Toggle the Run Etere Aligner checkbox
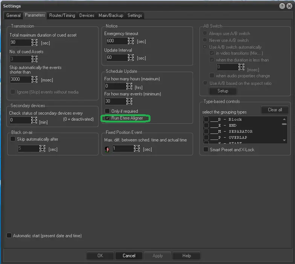The height and width of the screenshot is (264, 295). [x=107, y=118]
